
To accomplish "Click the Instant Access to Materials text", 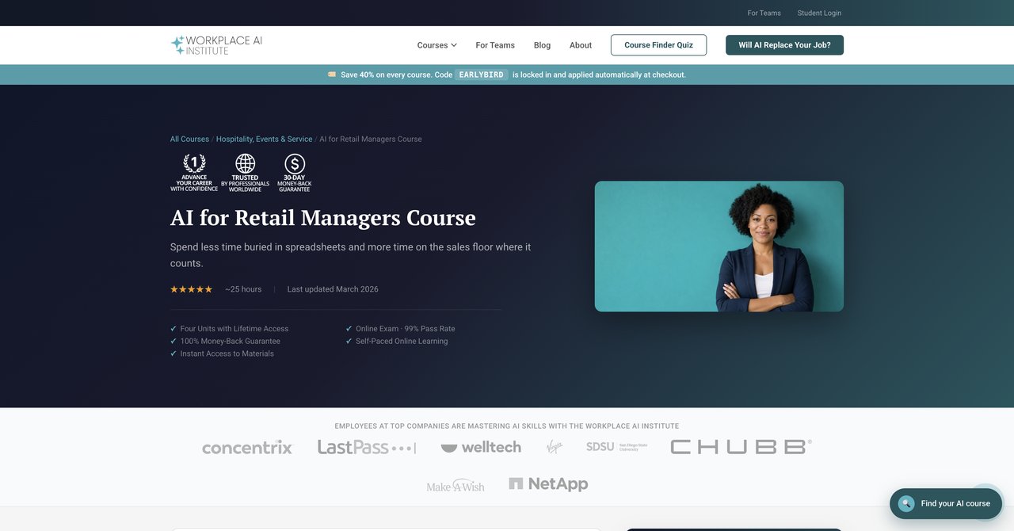I will pos(227,354).
